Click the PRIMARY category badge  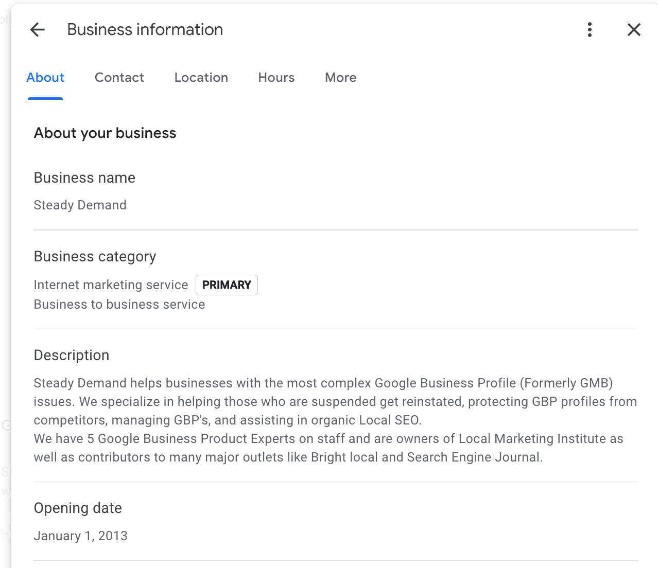click(227, 285)
